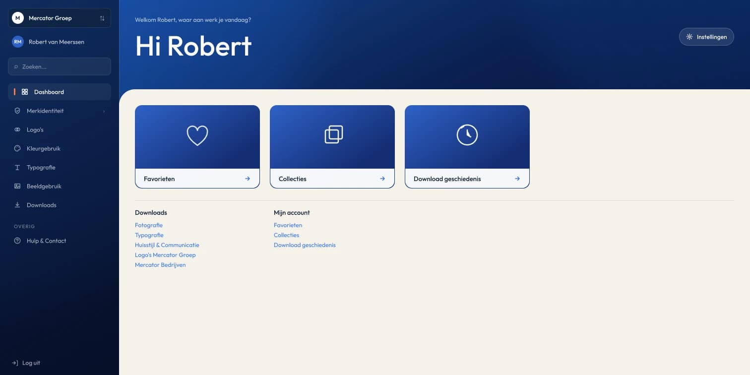Click the Robert van Meerssen user name
The height and width of the screenshot is (375, 750).
pyautogui.click(x=57, y=42)
